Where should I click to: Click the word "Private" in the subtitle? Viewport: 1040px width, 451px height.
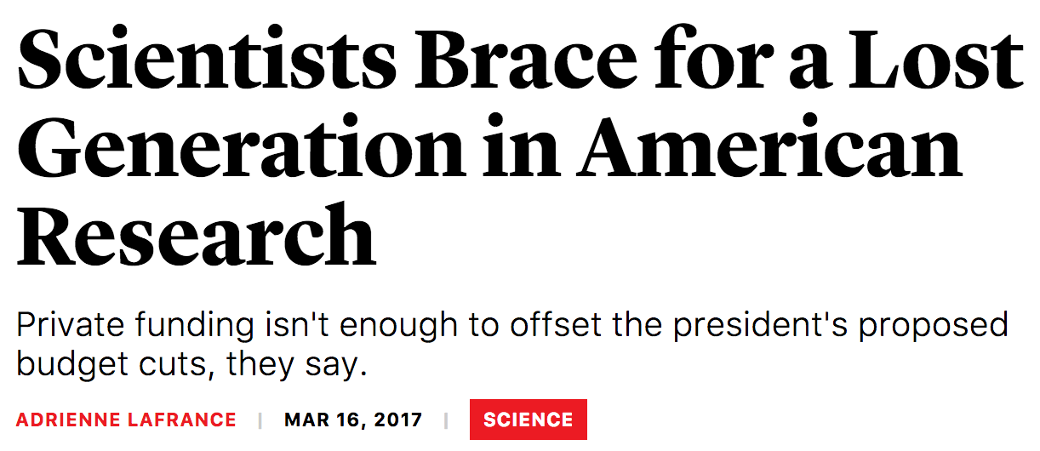point(70,326)
